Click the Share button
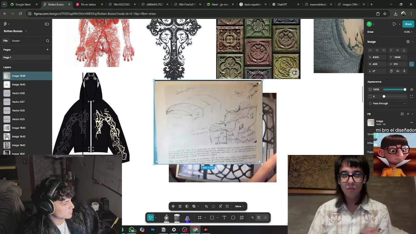The height and width of the screenshot is (234, 416). 408,24
